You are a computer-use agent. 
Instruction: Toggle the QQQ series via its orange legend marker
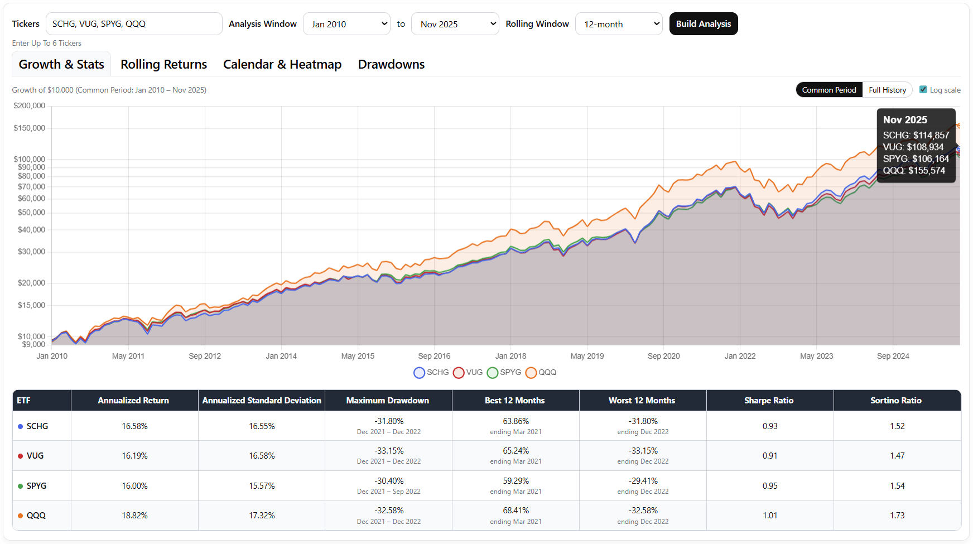(531, 372)
